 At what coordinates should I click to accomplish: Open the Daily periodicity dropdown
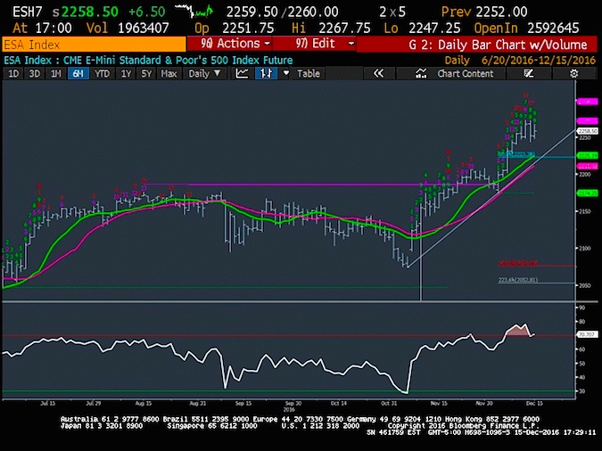(x=204, y=74)
